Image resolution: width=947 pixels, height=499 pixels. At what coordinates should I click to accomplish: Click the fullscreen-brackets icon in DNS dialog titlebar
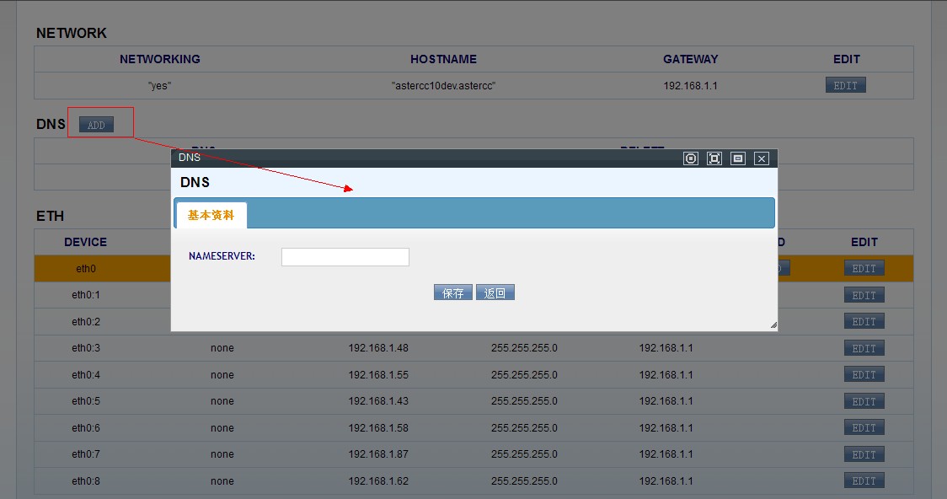point(714,158)
